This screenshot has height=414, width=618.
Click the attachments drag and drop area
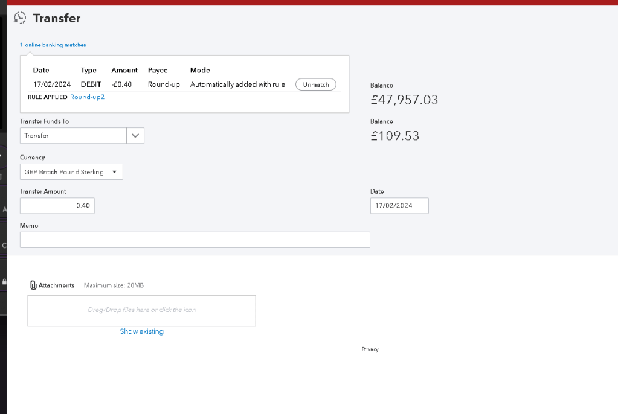pos(141,311)
